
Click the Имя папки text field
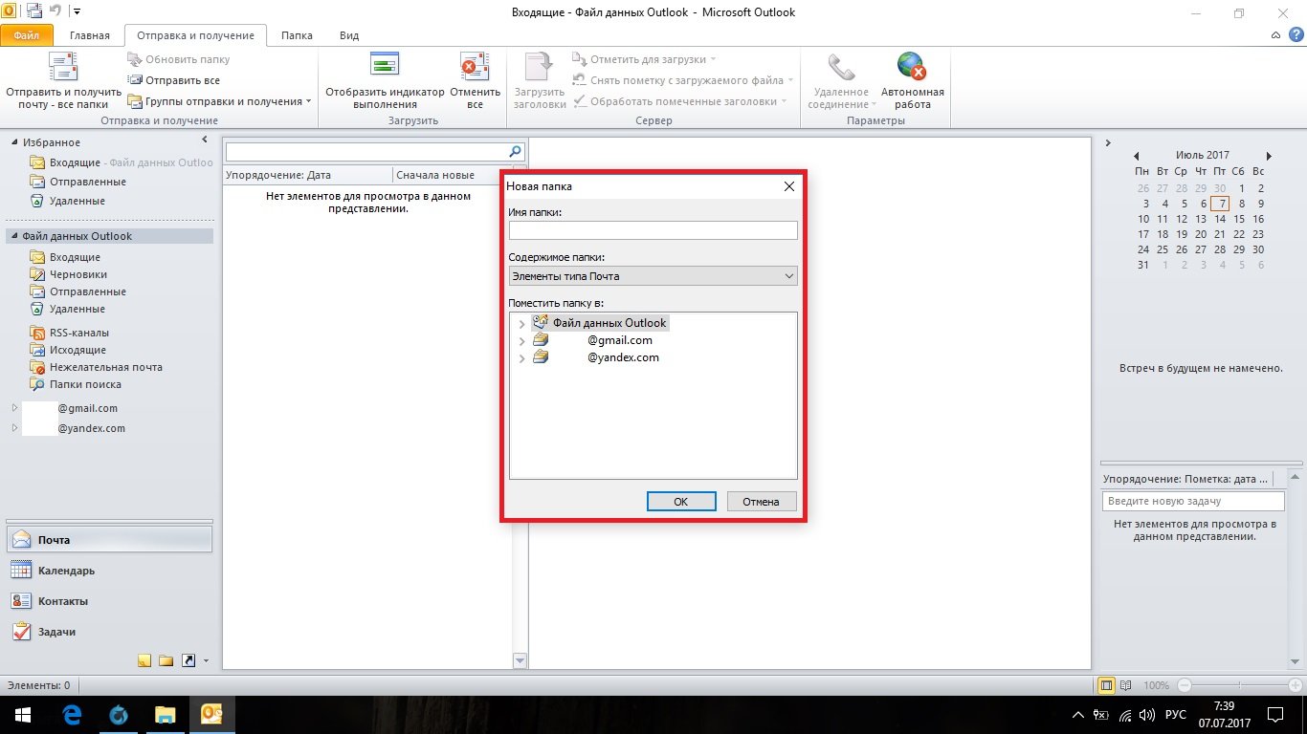point(653,230)
